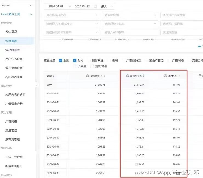Open 整体概况 in the sidebar
203x178 pixels.
pyautogui.click(x=11, y=32)
